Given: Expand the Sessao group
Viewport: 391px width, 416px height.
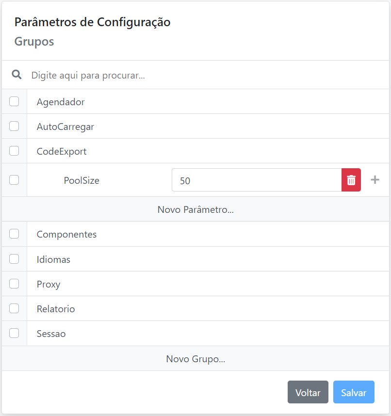Looking at the screenshot, I should [x=51, y=334].
